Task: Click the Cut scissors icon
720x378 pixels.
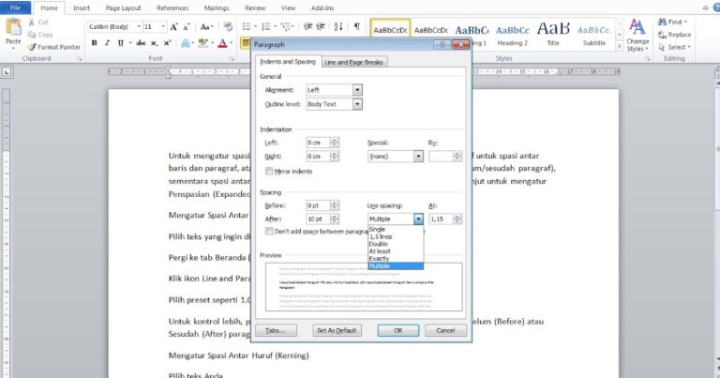Action: (x=31, y=23)
